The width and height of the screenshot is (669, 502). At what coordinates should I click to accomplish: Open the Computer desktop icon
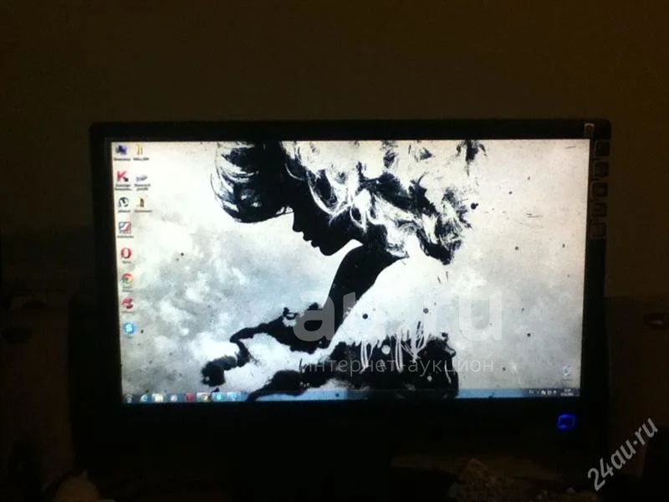(x=122, y=151)
